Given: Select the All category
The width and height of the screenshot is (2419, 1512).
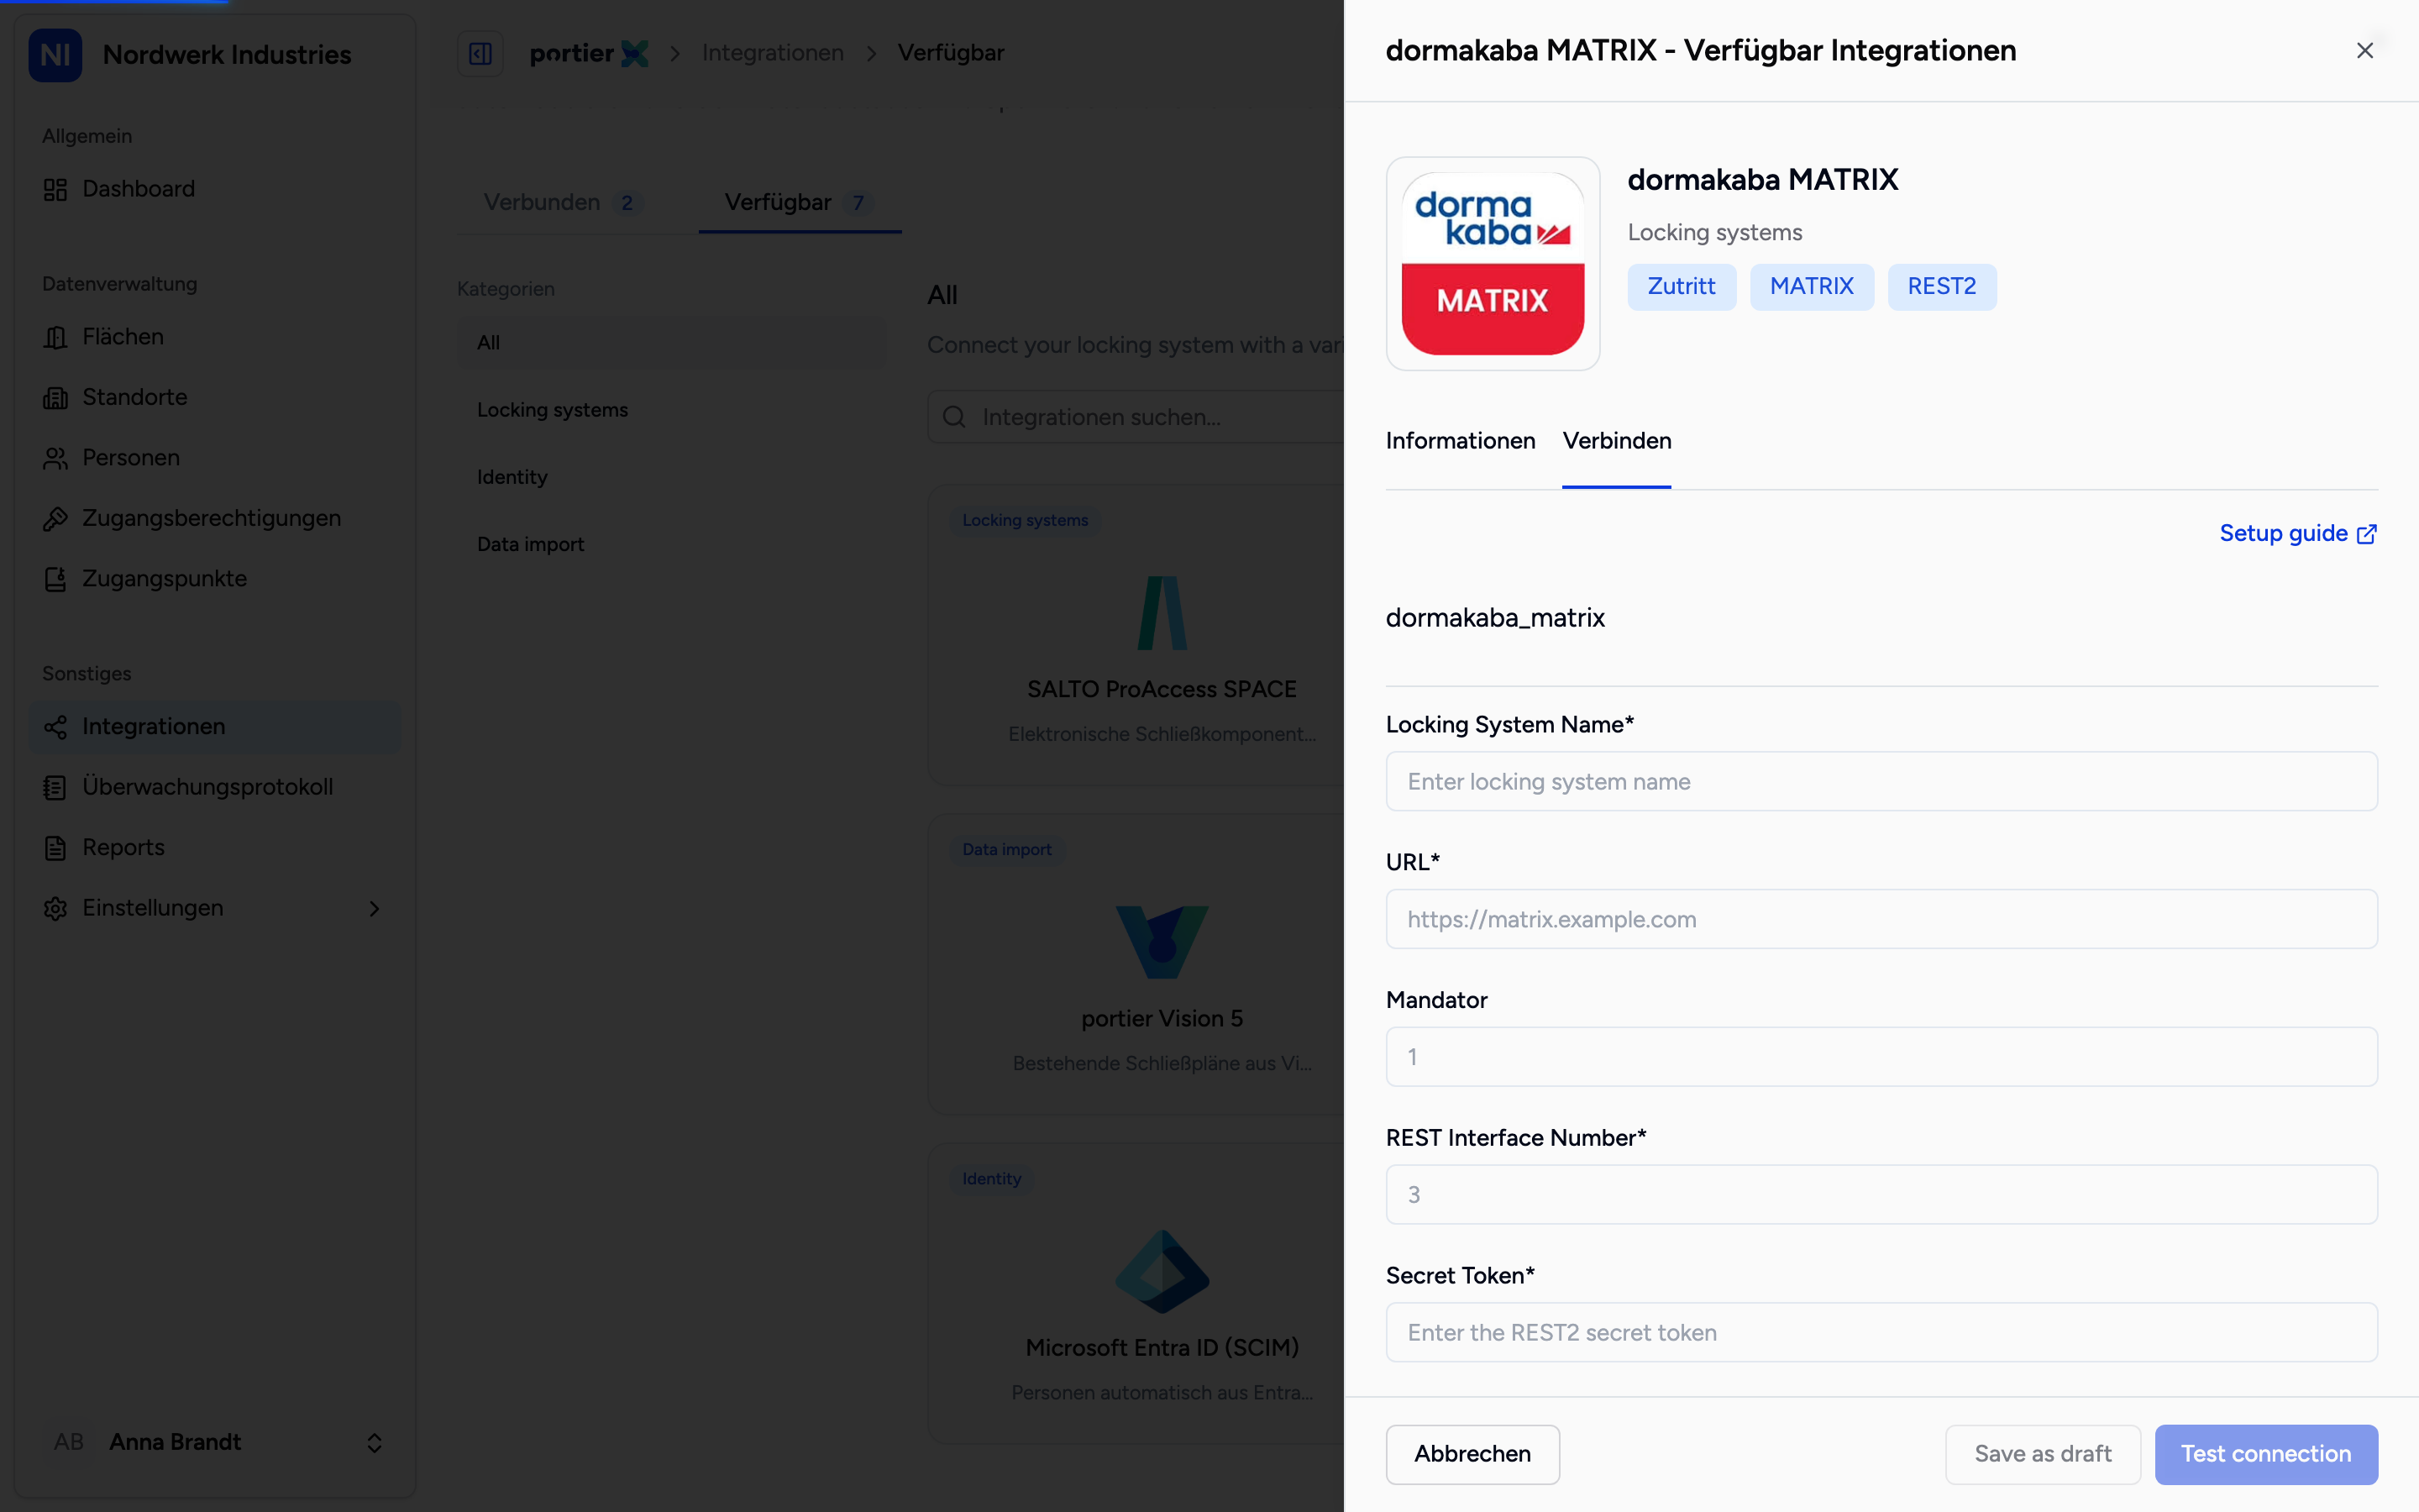Looking at the screenshot, I should pyautogui.click(x=672, y=343).
